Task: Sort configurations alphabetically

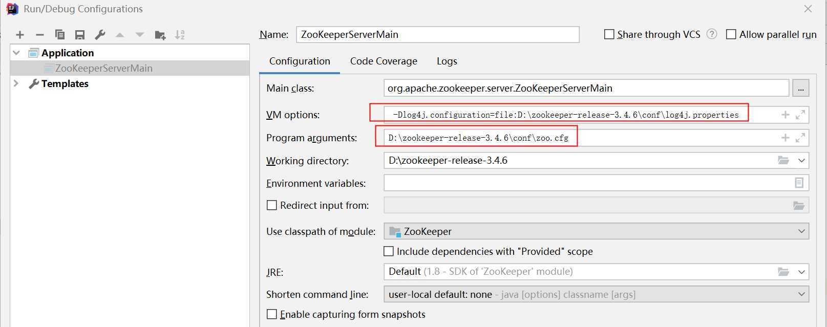Action: [x=180, y=35]
